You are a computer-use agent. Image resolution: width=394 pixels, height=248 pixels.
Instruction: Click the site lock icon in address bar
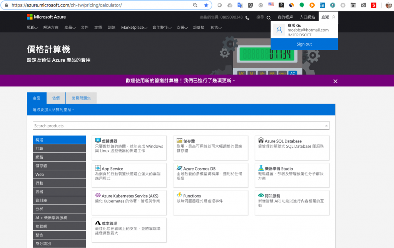(7, 5)
